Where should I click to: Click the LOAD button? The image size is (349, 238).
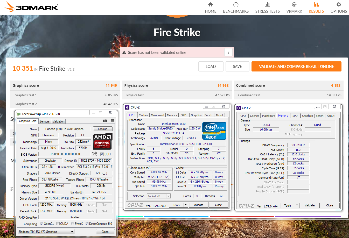coord(211,67)
